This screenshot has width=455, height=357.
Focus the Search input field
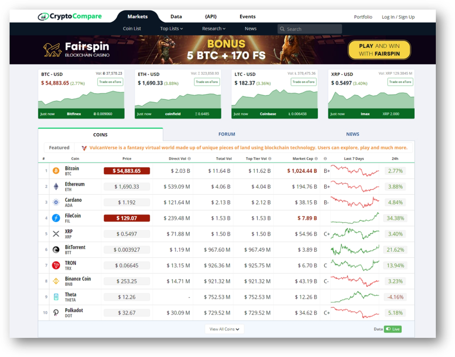[310, 29]
